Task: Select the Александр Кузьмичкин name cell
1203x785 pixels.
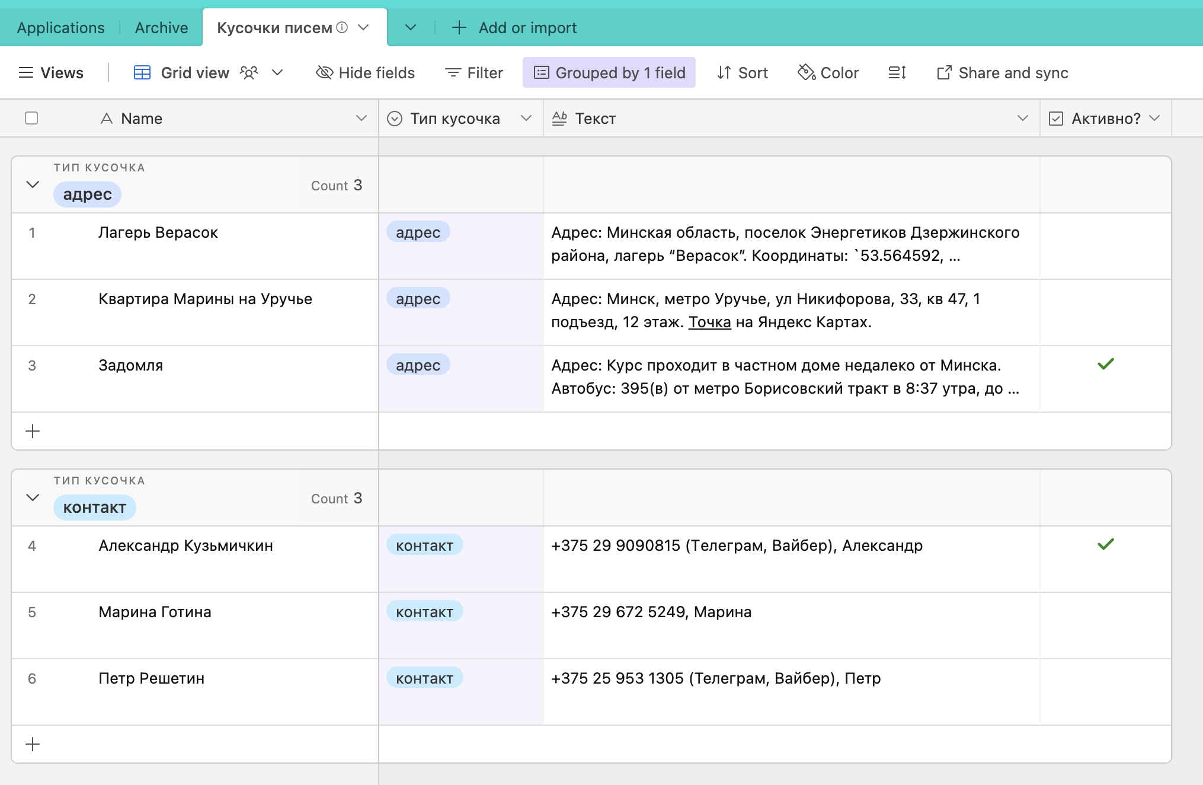Action: tap(194, 559)
